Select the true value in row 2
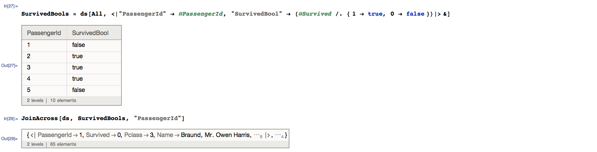597x152 pixels. tap(78, 56)
